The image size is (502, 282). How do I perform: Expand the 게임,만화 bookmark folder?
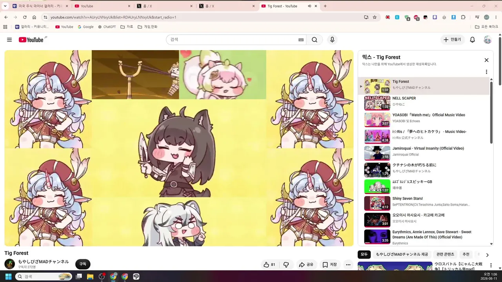point(147,27)
